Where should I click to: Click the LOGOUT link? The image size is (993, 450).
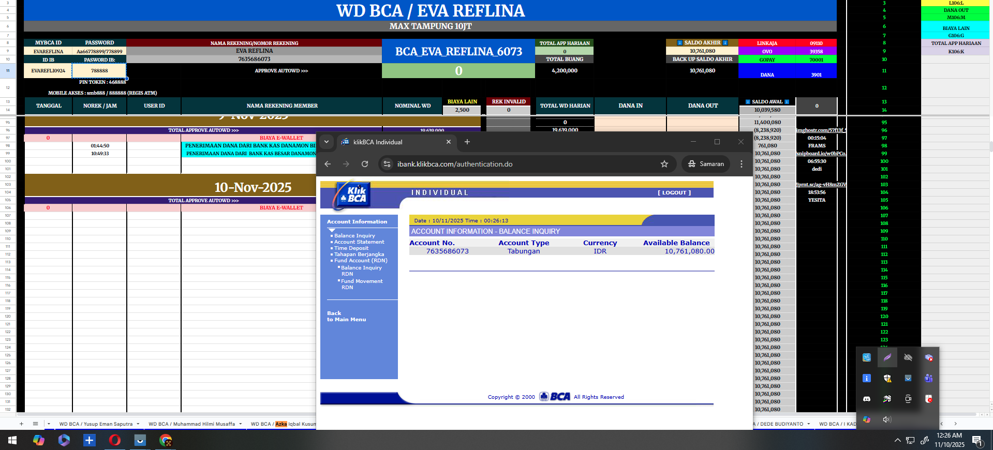674,192
